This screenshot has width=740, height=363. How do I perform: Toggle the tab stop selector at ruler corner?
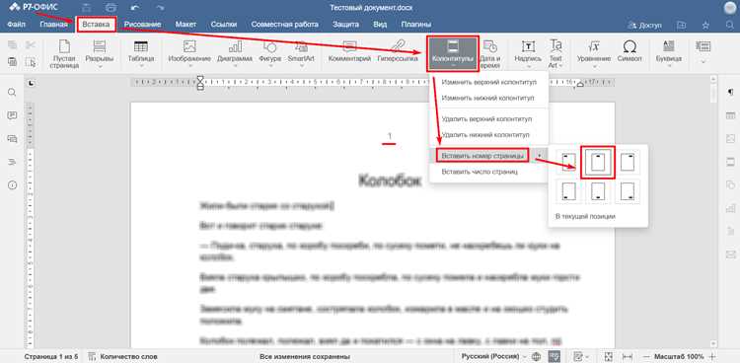(32, 84)
